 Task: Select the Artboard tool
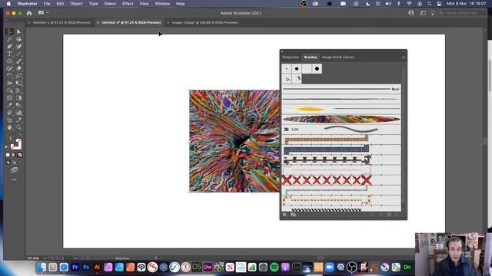[9, 120]
